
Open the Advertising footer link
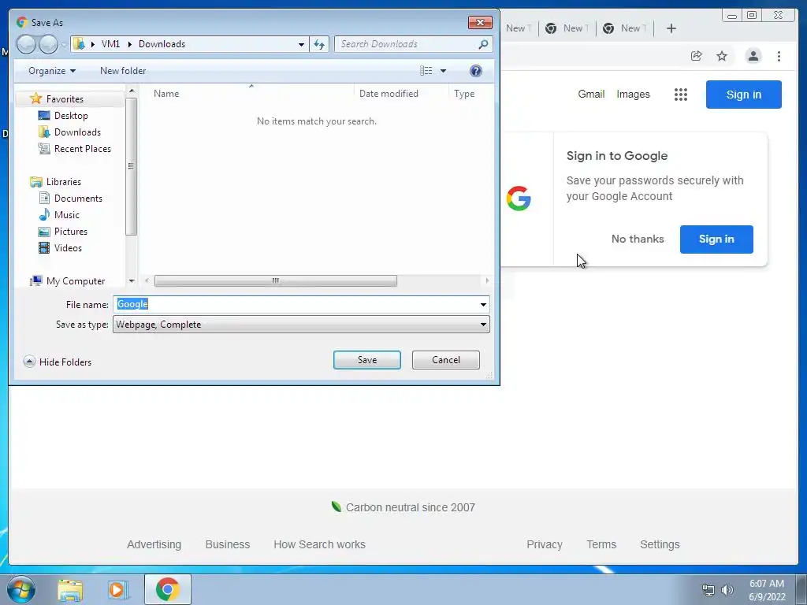pos(154,544)
